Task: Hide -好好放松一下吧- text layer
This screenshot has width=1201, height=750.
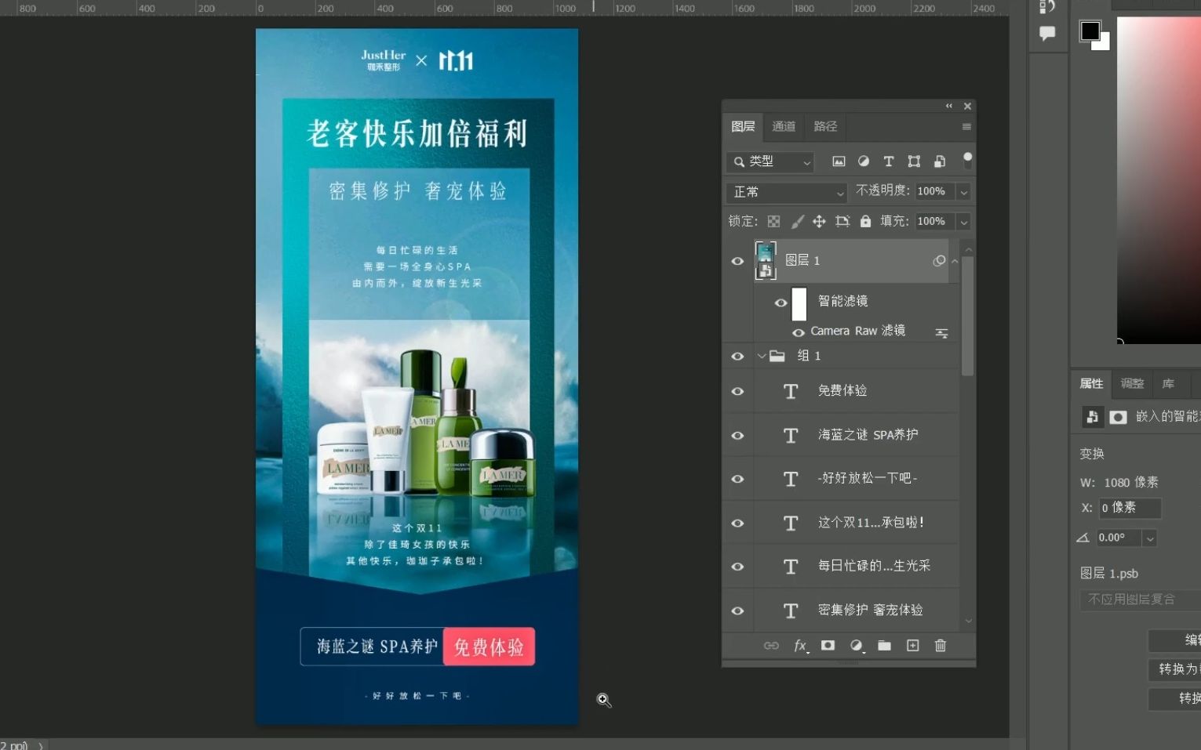Action: tap(737, 480)
